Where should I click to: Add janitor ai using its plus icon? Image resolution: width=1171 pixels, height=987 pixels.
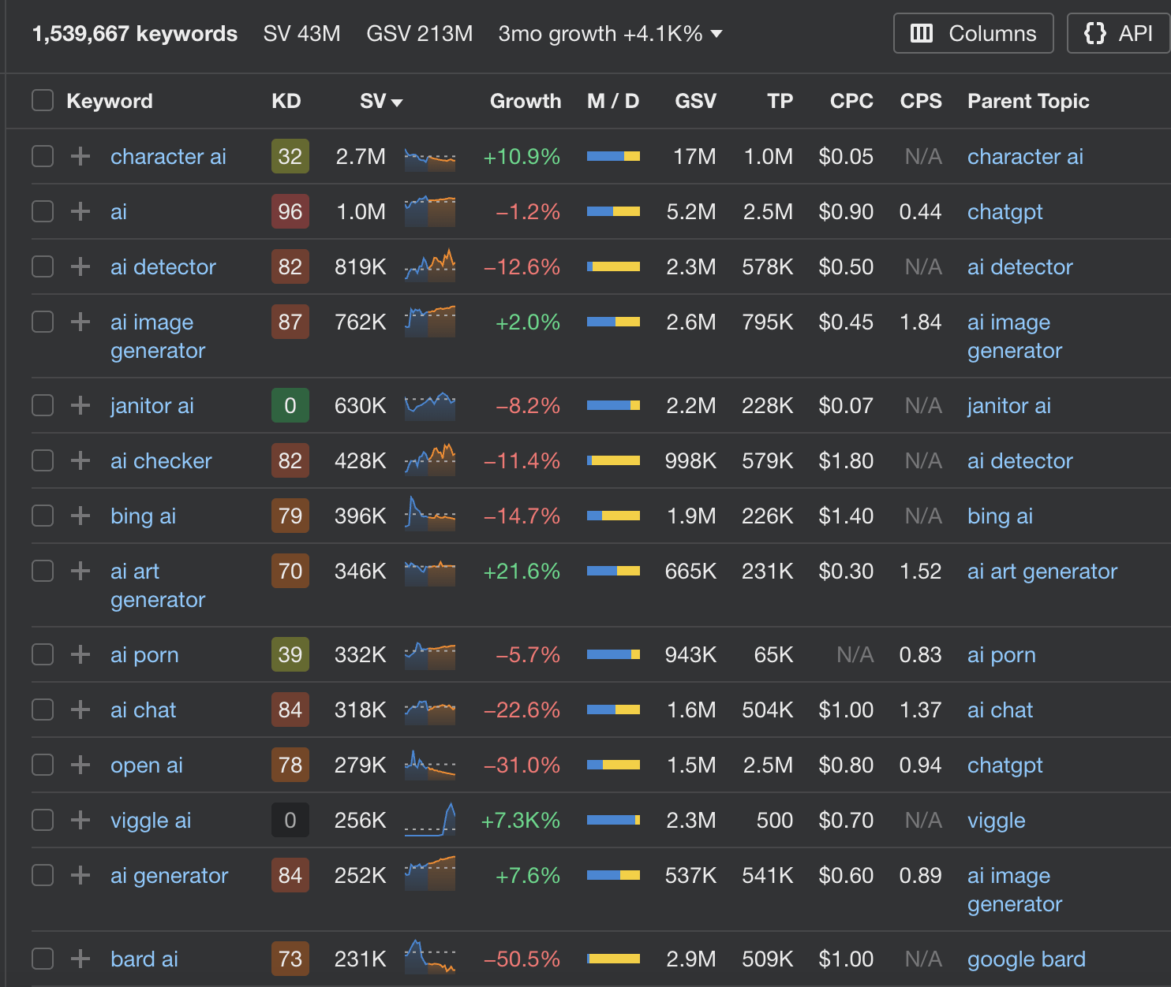point(80,405)
